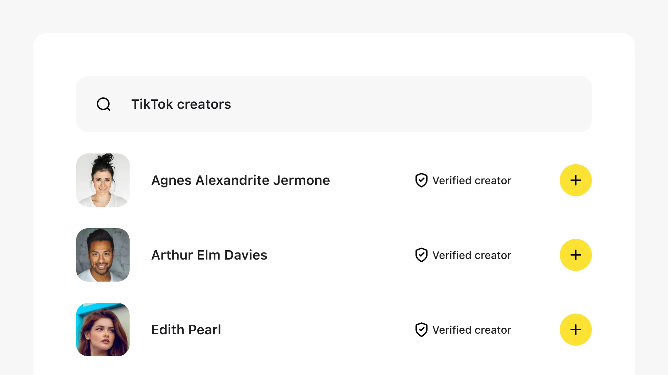Click Agnes's verified shield icon

pos(421,180)
